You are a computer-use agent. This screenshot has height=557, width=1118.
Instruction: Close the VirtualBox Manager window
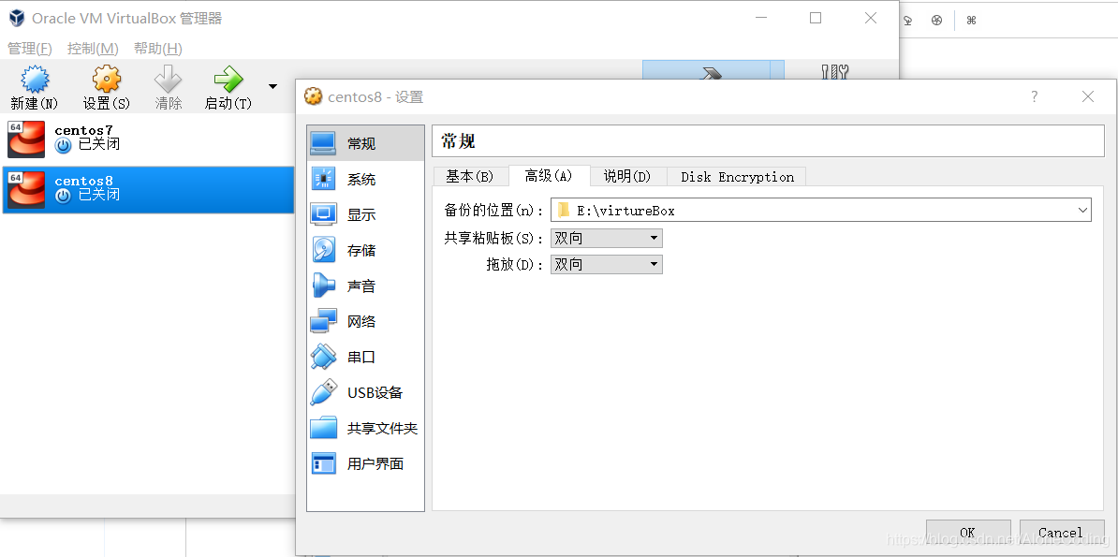(871, 19)
